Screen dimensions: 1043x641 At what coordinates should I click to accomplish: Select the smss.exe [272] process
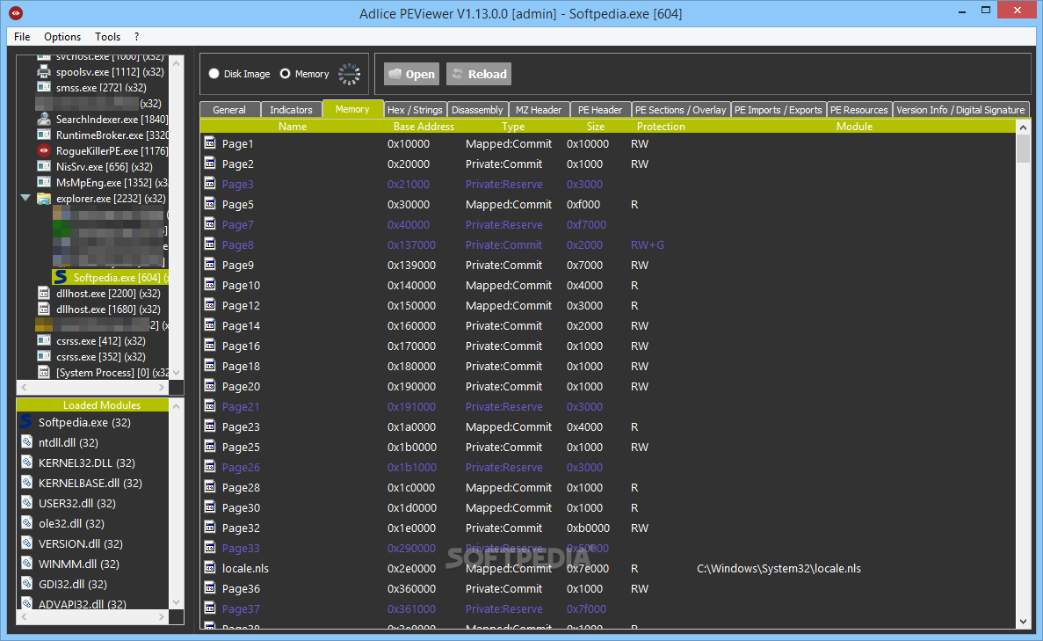(101, 87)
